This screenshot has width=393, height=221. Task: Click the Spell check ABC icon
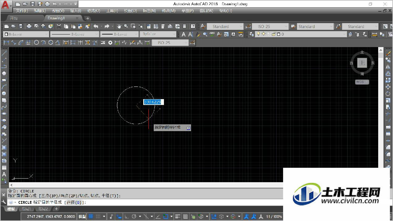pos(212,34)
